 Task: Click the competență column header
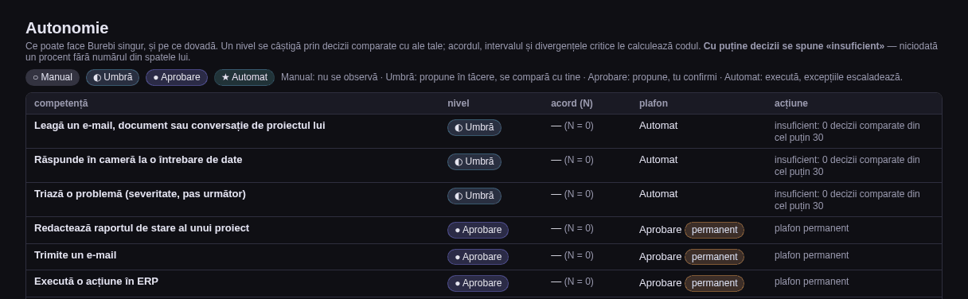tap(61, 103)
